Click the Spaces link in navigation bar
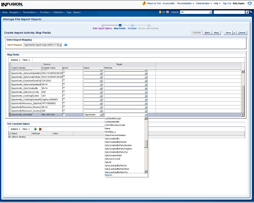 tap(77, 12)
